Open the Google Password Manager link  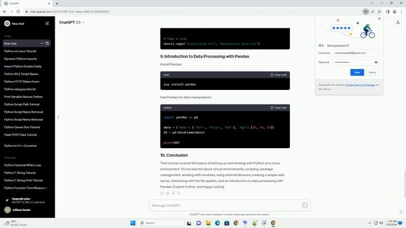[360, 85]
